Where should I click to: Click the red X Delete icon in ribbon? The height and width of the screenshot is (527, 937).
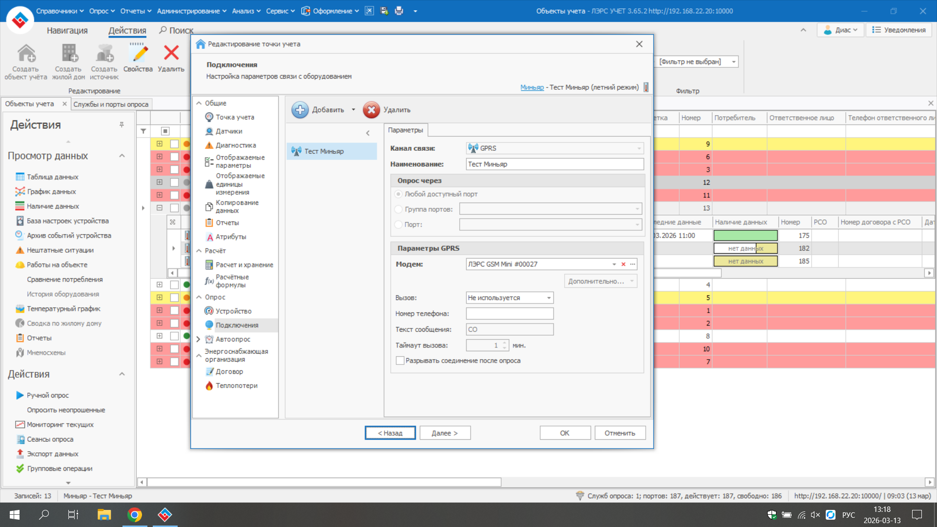pos(171,53)
